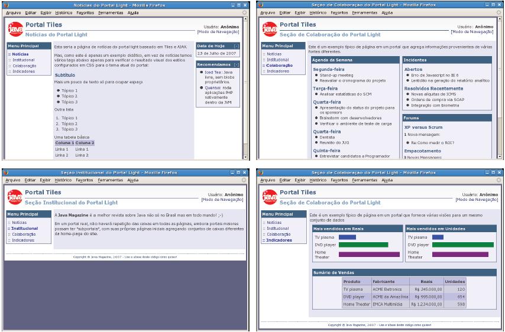The height and width of the screenshot is (332, 505).
Task: Close the Seção Institucional Firefox window
Action: pos(245,171)
